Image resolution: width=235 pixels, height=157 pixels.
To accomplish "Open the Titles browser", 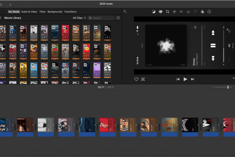I will coord(42,12).
